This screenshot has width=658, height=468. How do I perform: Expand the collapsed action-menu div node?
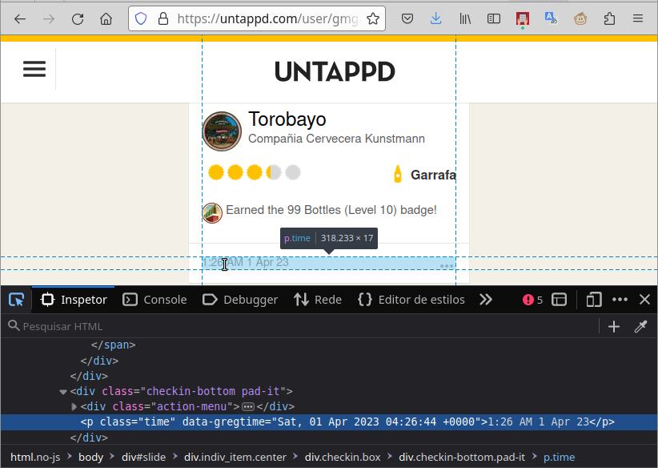[x=74, y=406]
